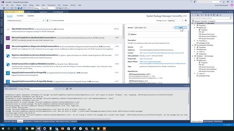The image size is (234, 131).
Task: Click the Visual Studio logo in title bar
Action: [3, 2]
